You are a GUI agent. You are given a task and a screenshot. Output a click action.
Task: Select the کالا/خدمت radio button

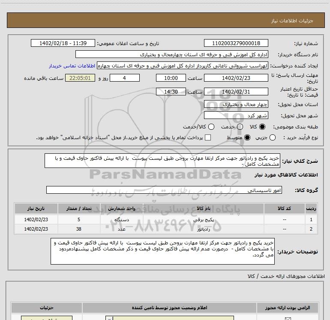tap(211, 127)
